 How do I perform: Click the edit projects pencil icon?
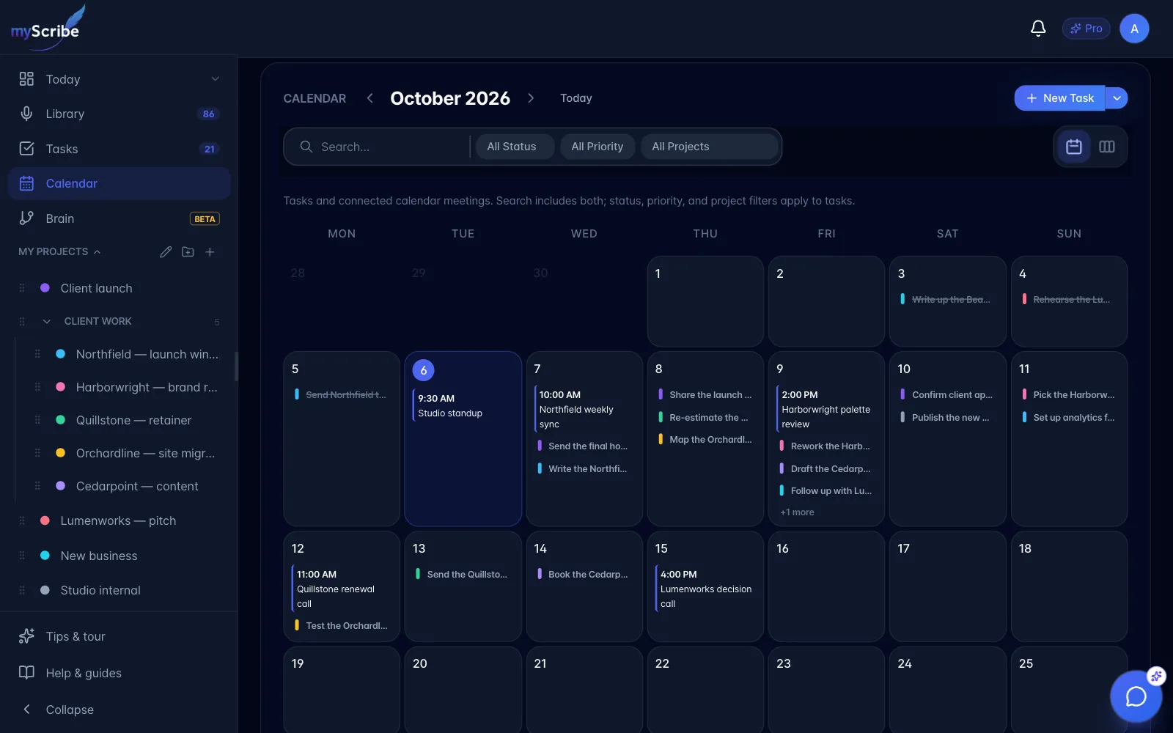click(x=166, y=252)
